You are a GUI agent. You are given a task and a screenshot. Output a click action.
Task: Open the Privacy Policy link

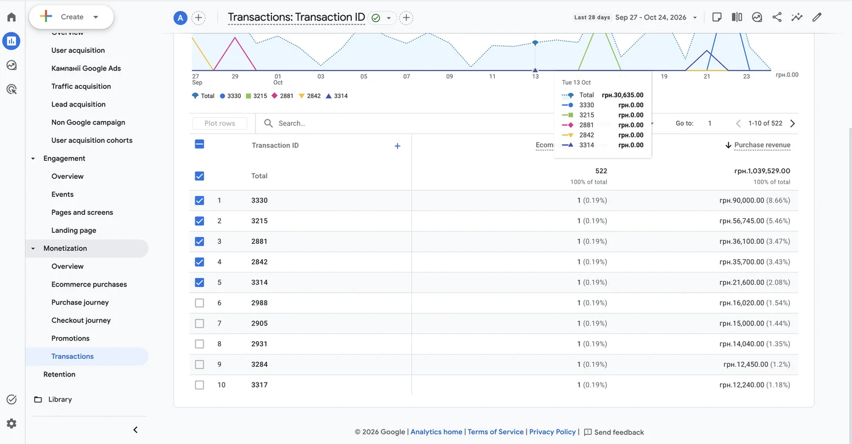(x=553, y=432)
